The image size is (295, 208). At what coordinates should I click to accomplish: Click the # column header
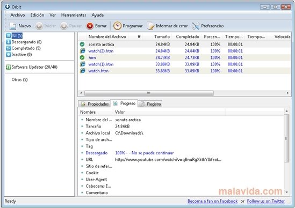[139, 36]
